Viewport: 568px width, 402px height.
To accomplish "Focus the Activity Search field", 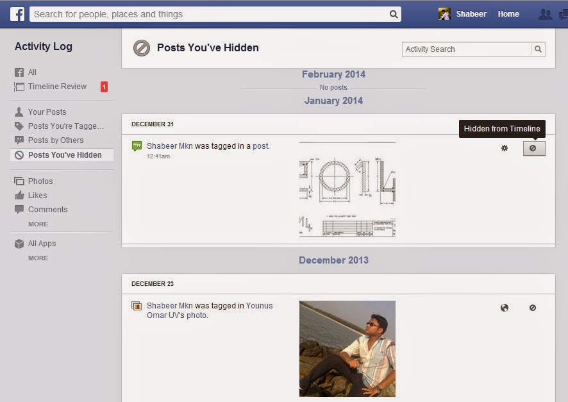I will [467, 49].
